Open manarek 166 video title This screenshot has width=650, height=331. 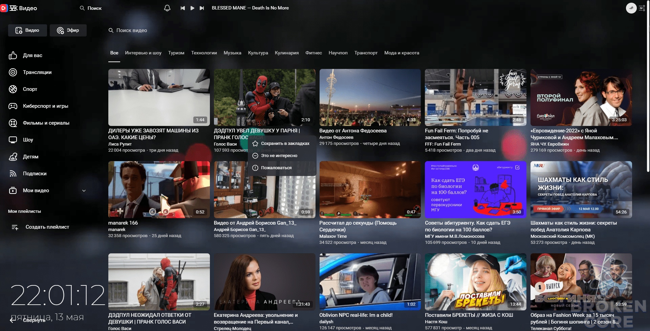coord(123,223)
